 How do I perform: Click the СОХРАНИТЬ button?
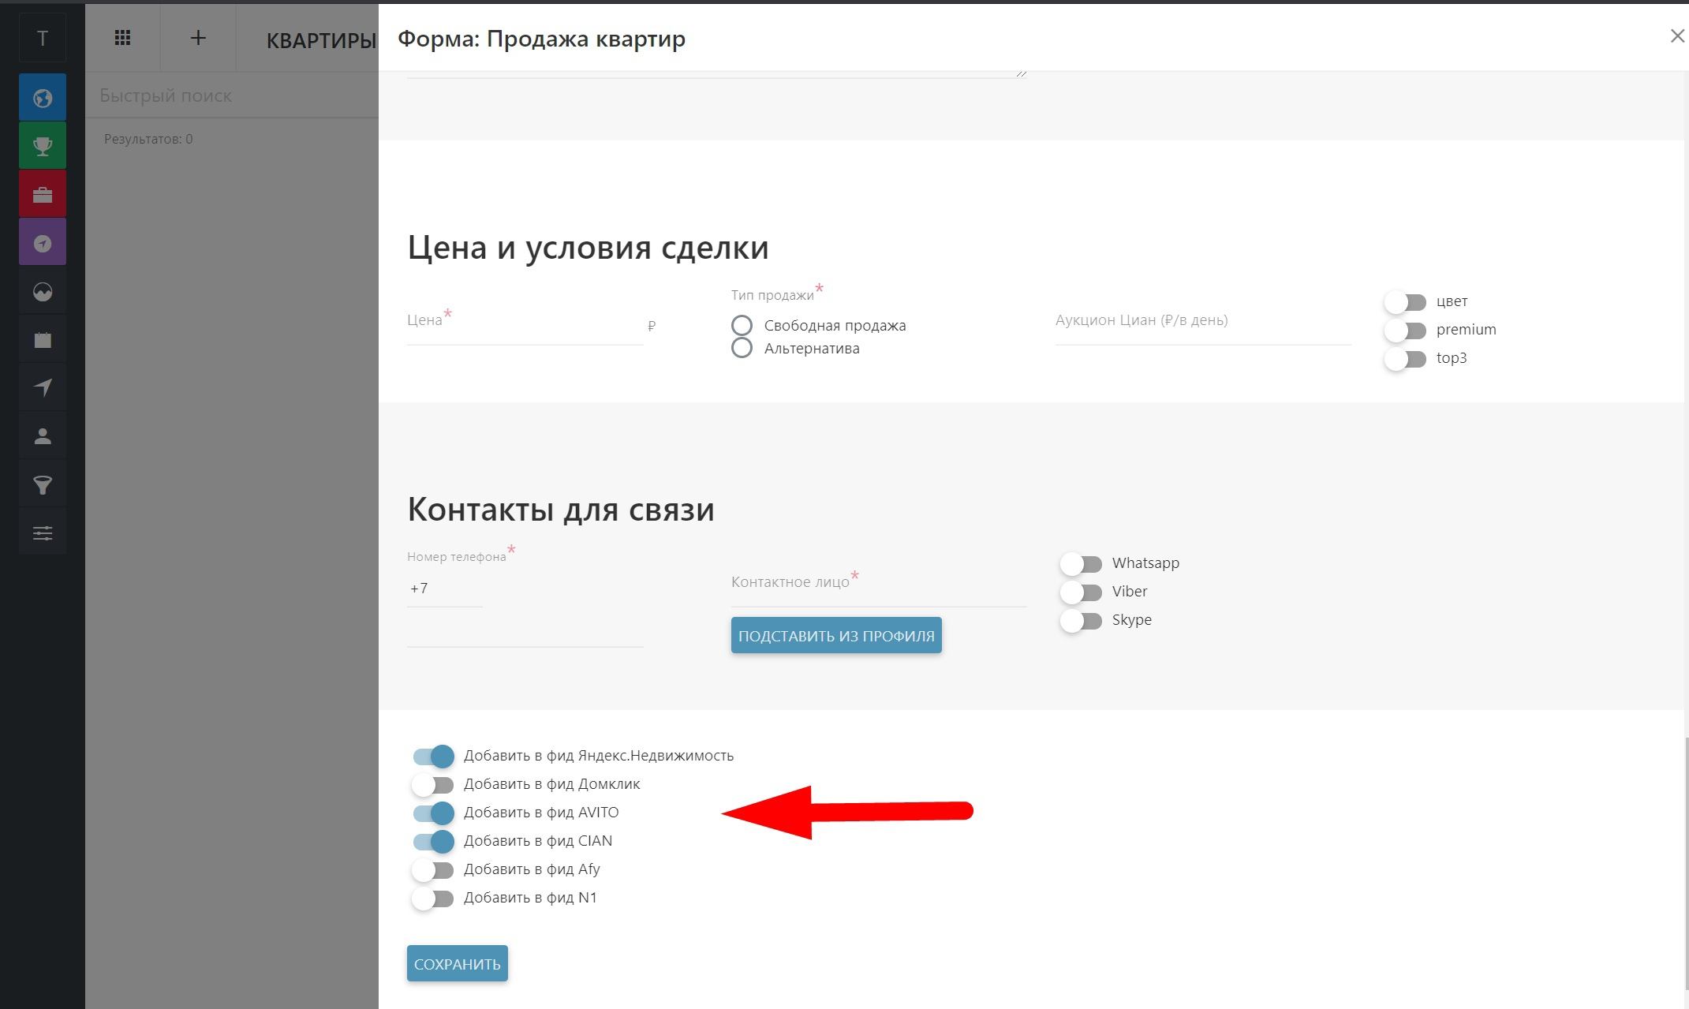[457, 963]
